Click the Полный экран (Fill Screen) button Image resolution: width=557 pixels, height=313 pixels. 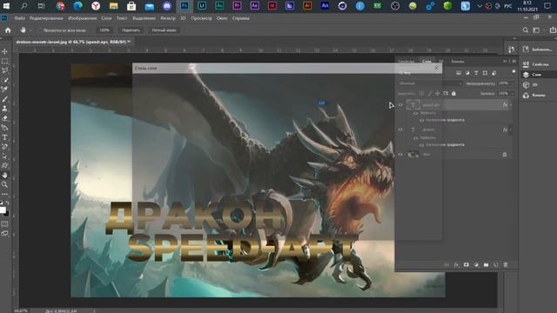click(164, 30)
